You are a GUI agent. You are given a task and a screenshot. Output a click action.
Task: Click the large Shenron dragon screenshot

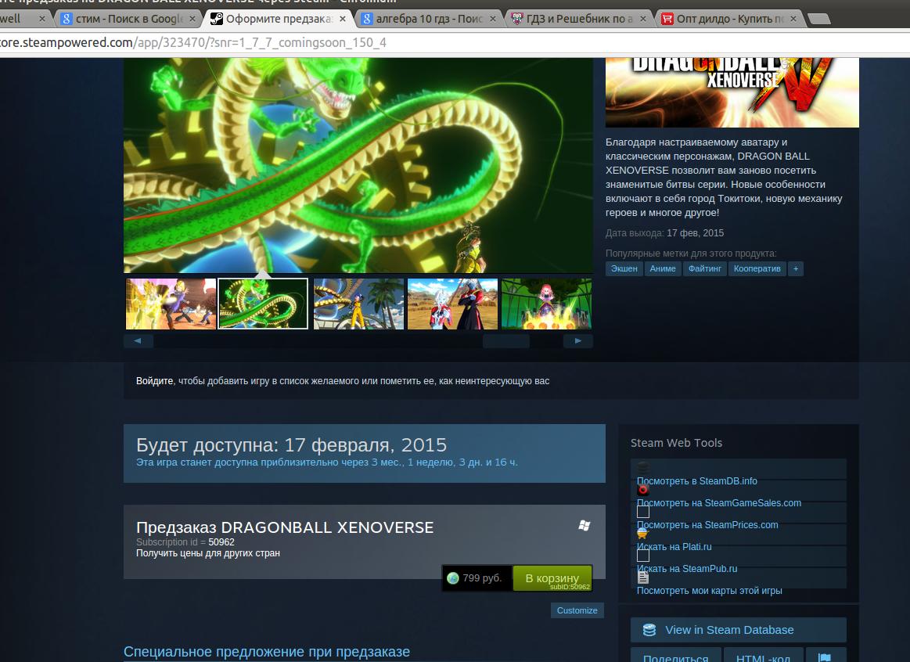click(358, 165)
